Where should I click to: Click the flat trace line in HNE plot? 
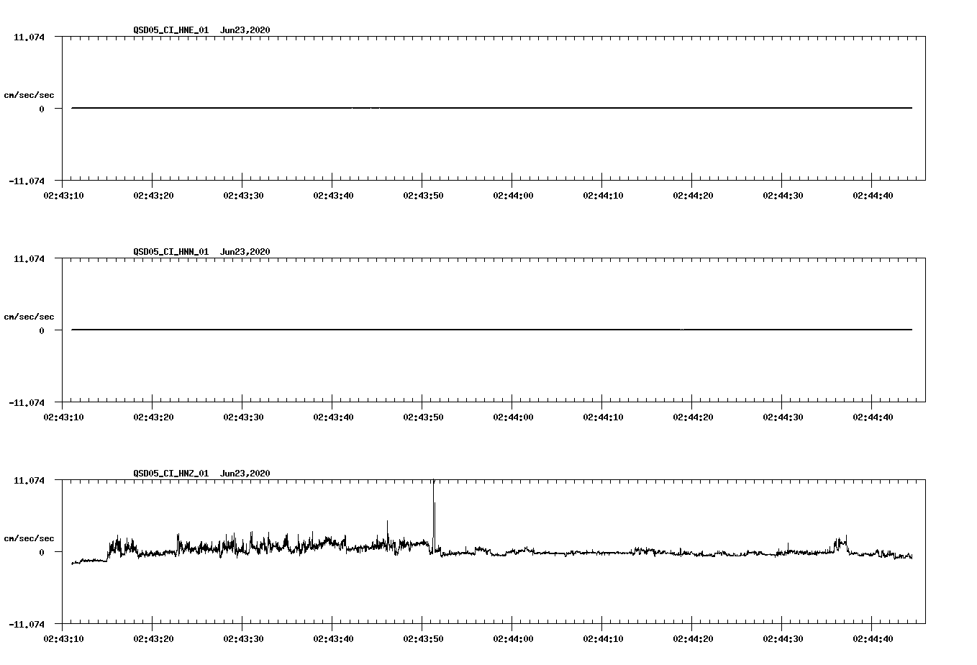tap(492, 108)
